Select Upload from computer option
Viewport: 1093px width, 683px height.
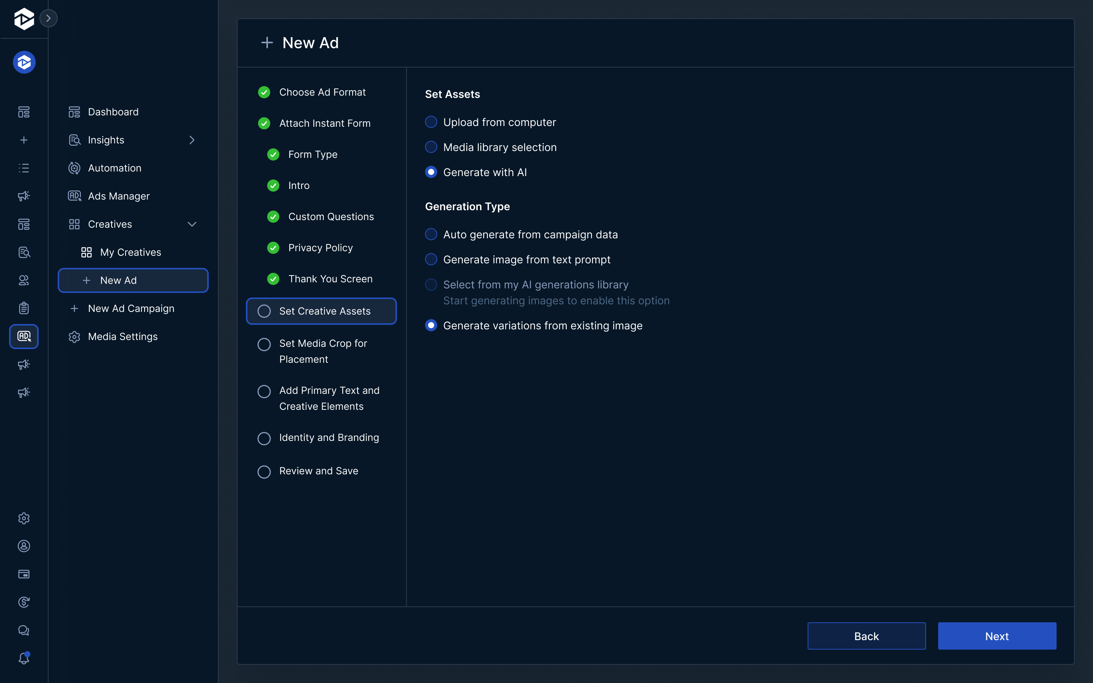coord(431,122)
